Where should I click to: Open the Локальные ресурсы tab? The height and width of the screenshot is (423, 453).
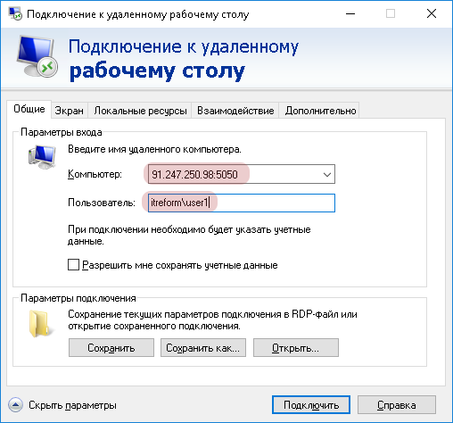click(x=140, y=111)
